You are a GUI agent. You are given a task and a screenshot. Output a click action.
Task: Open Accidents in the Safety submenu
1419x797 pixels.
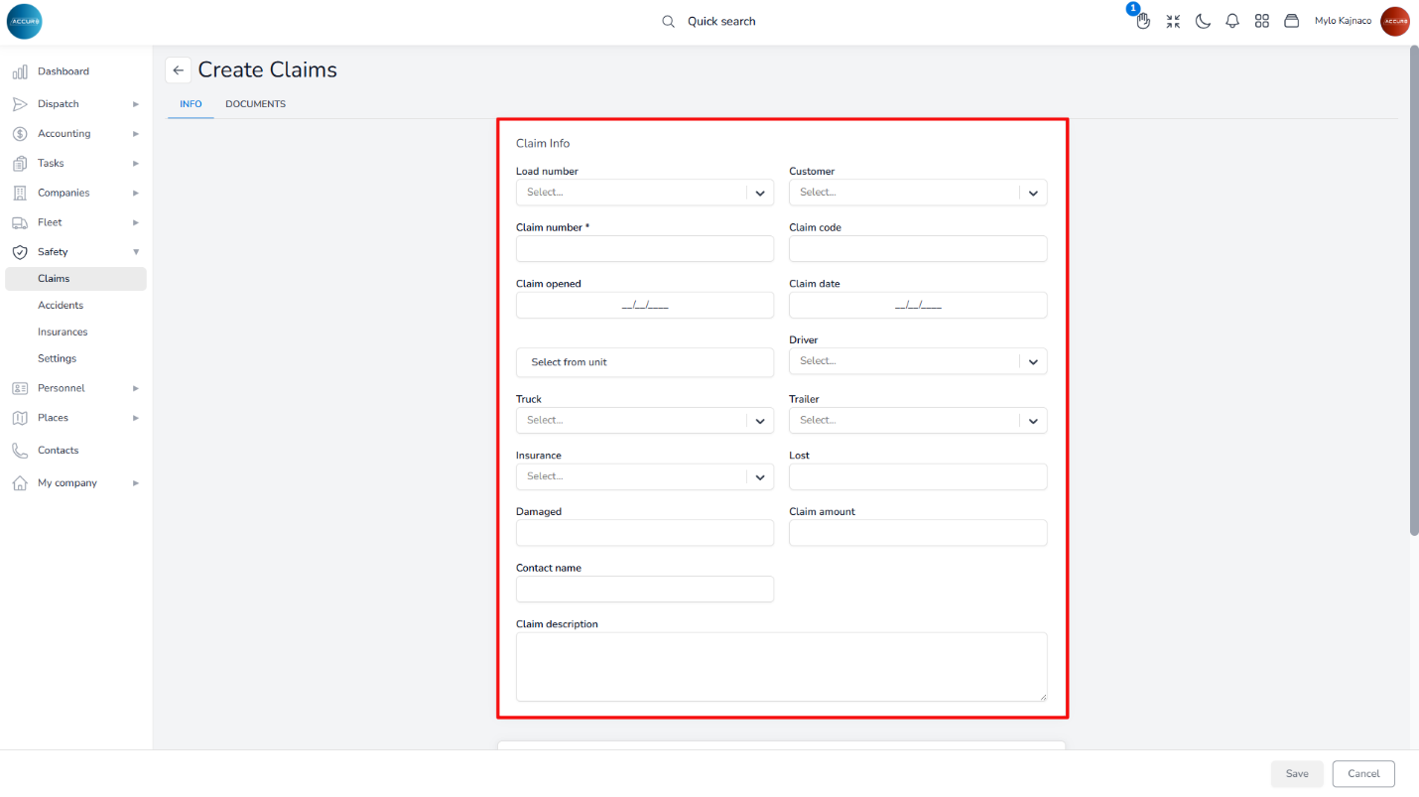tap(61, 306)
